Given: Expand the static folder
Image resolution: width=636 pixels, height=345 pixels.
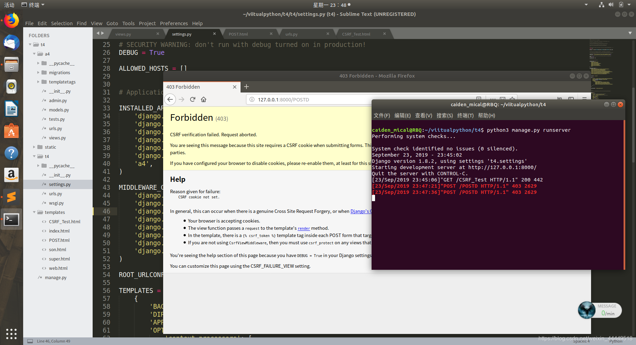Looking at the screenshot, I should point(34,147).
